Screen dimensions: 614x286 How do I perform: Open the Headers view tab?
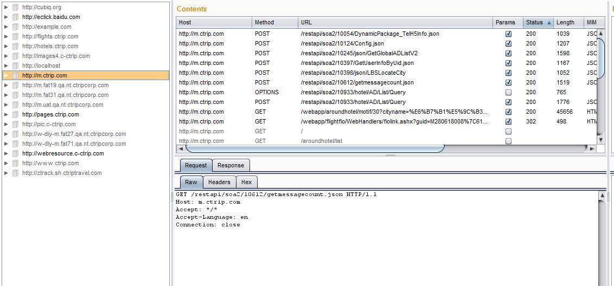point(219,182)
